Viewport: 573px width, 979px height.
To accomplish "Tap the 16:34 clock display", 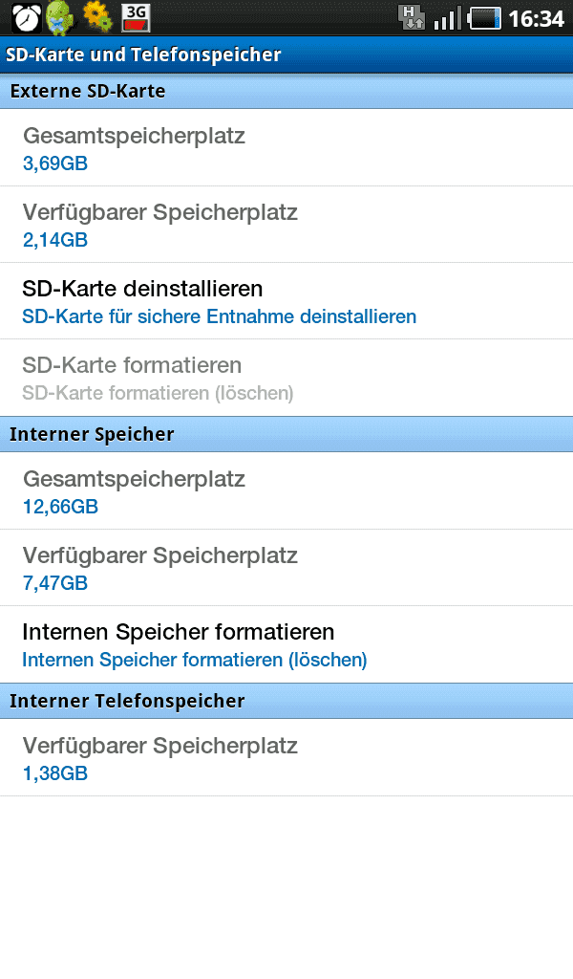I will pos(536,19).
